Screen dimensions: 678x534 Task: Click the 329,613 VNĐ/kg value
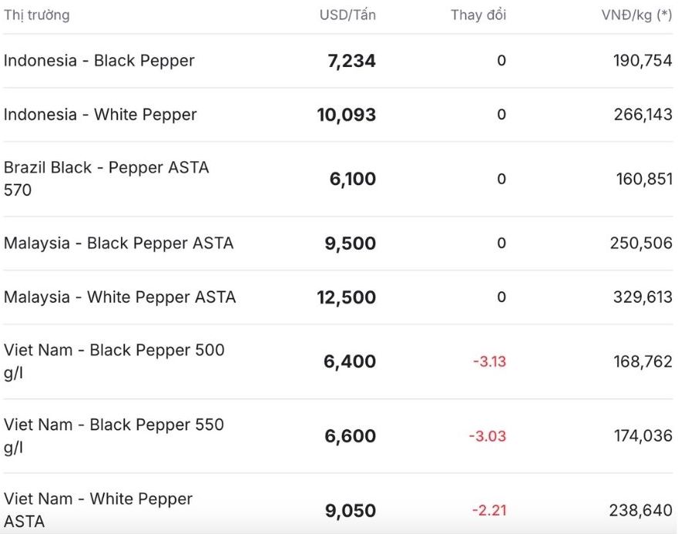pyautogui.click(x=643, y=297)
